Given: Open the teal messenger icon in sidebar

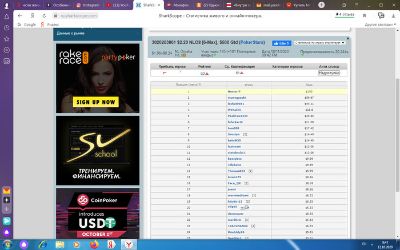Looking at the screenshot, I should [7, 221].
